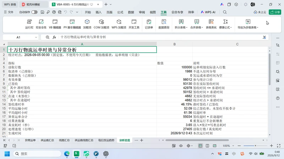Switch to the 每日发运趋势 sheet tab
284x159 pixels.
pos(106,140)
